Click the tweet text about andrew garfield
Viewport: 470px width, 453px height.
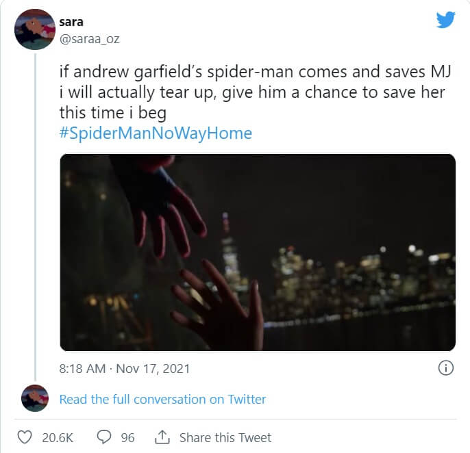point(255,92)
